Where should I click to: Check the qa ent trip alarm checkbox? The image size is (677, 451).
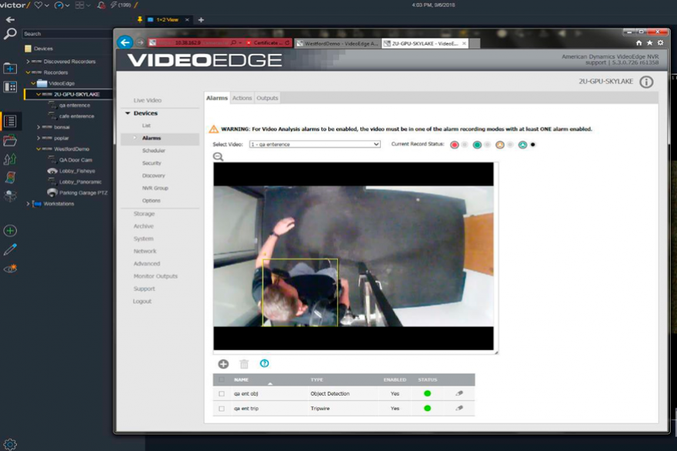click(x=222, y=409)
